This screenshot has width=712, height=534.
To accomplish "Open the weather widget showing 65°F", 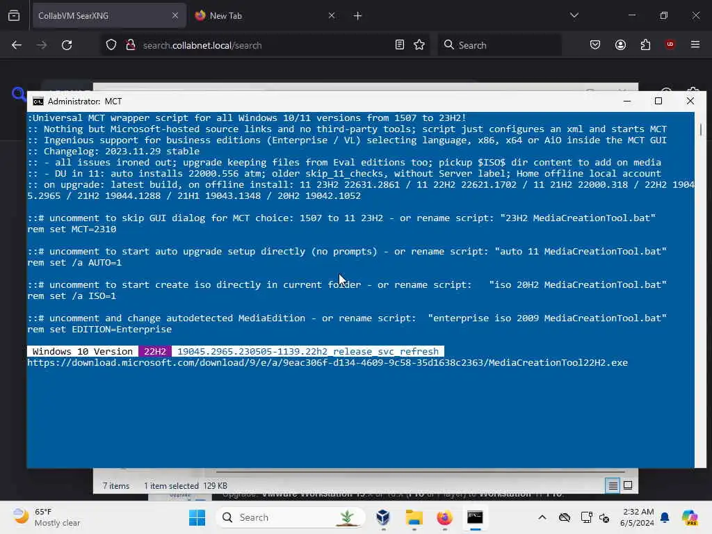I will (45, 517).
